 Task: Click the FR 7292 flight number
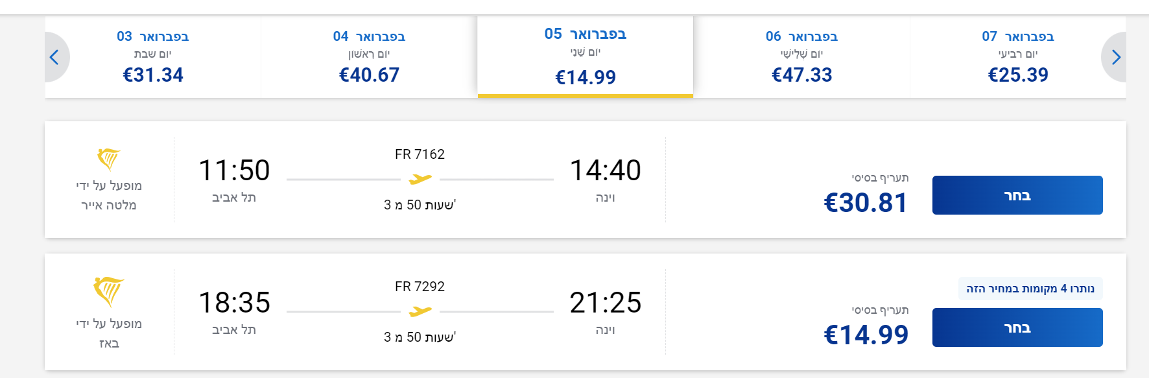click(420, 287)
